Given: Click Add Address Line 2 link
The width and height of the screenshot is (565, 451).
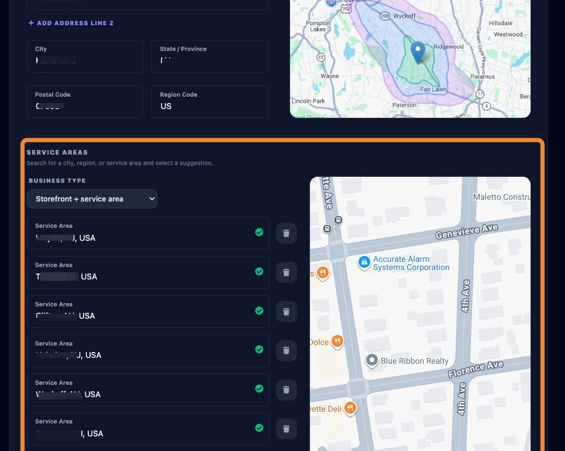Looking at the screenshot, I should coord(71,23).
